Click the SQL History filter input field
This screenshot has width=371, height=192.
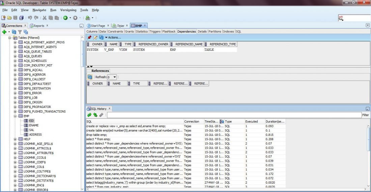(234, 115)
